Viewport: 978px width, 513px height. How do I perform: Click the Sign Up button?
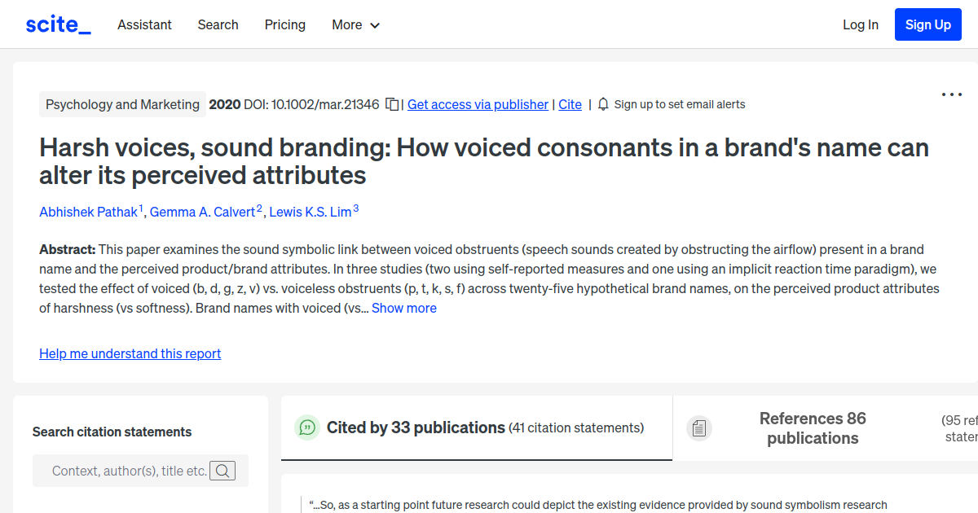[x=927, y=24]
